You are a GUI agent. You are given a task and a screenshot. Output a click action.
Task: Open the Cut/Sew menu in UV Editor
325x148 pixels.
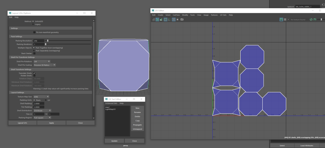(x=176, y=15)
